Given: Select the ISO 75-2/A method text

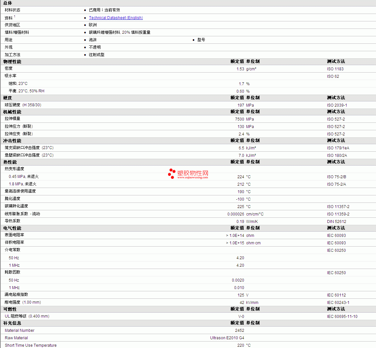Looking at the screenshot, I should click(x=336, y=184).
